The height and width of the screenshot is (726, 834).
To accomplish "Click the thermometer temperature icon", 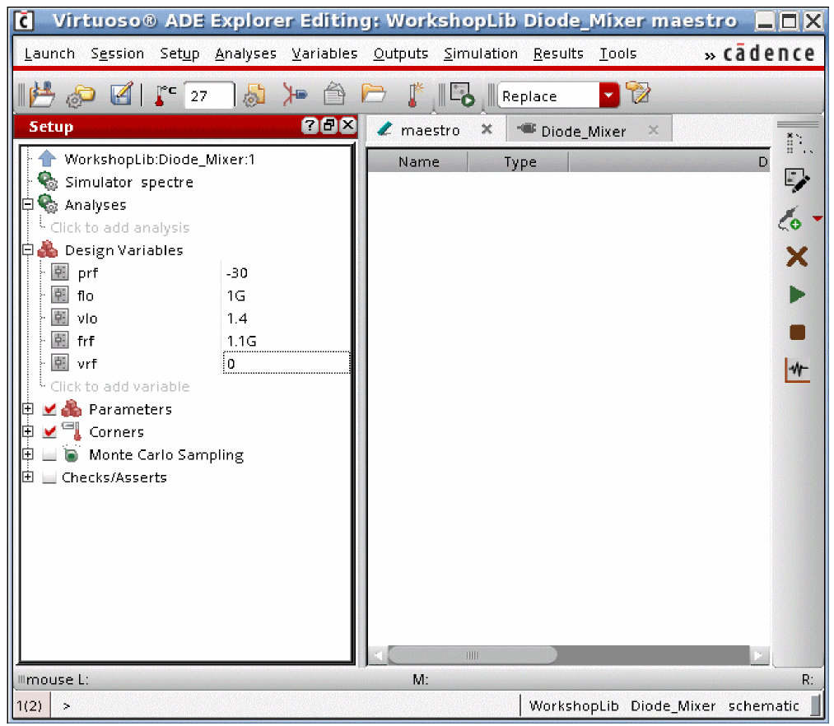I will [165, 95].
